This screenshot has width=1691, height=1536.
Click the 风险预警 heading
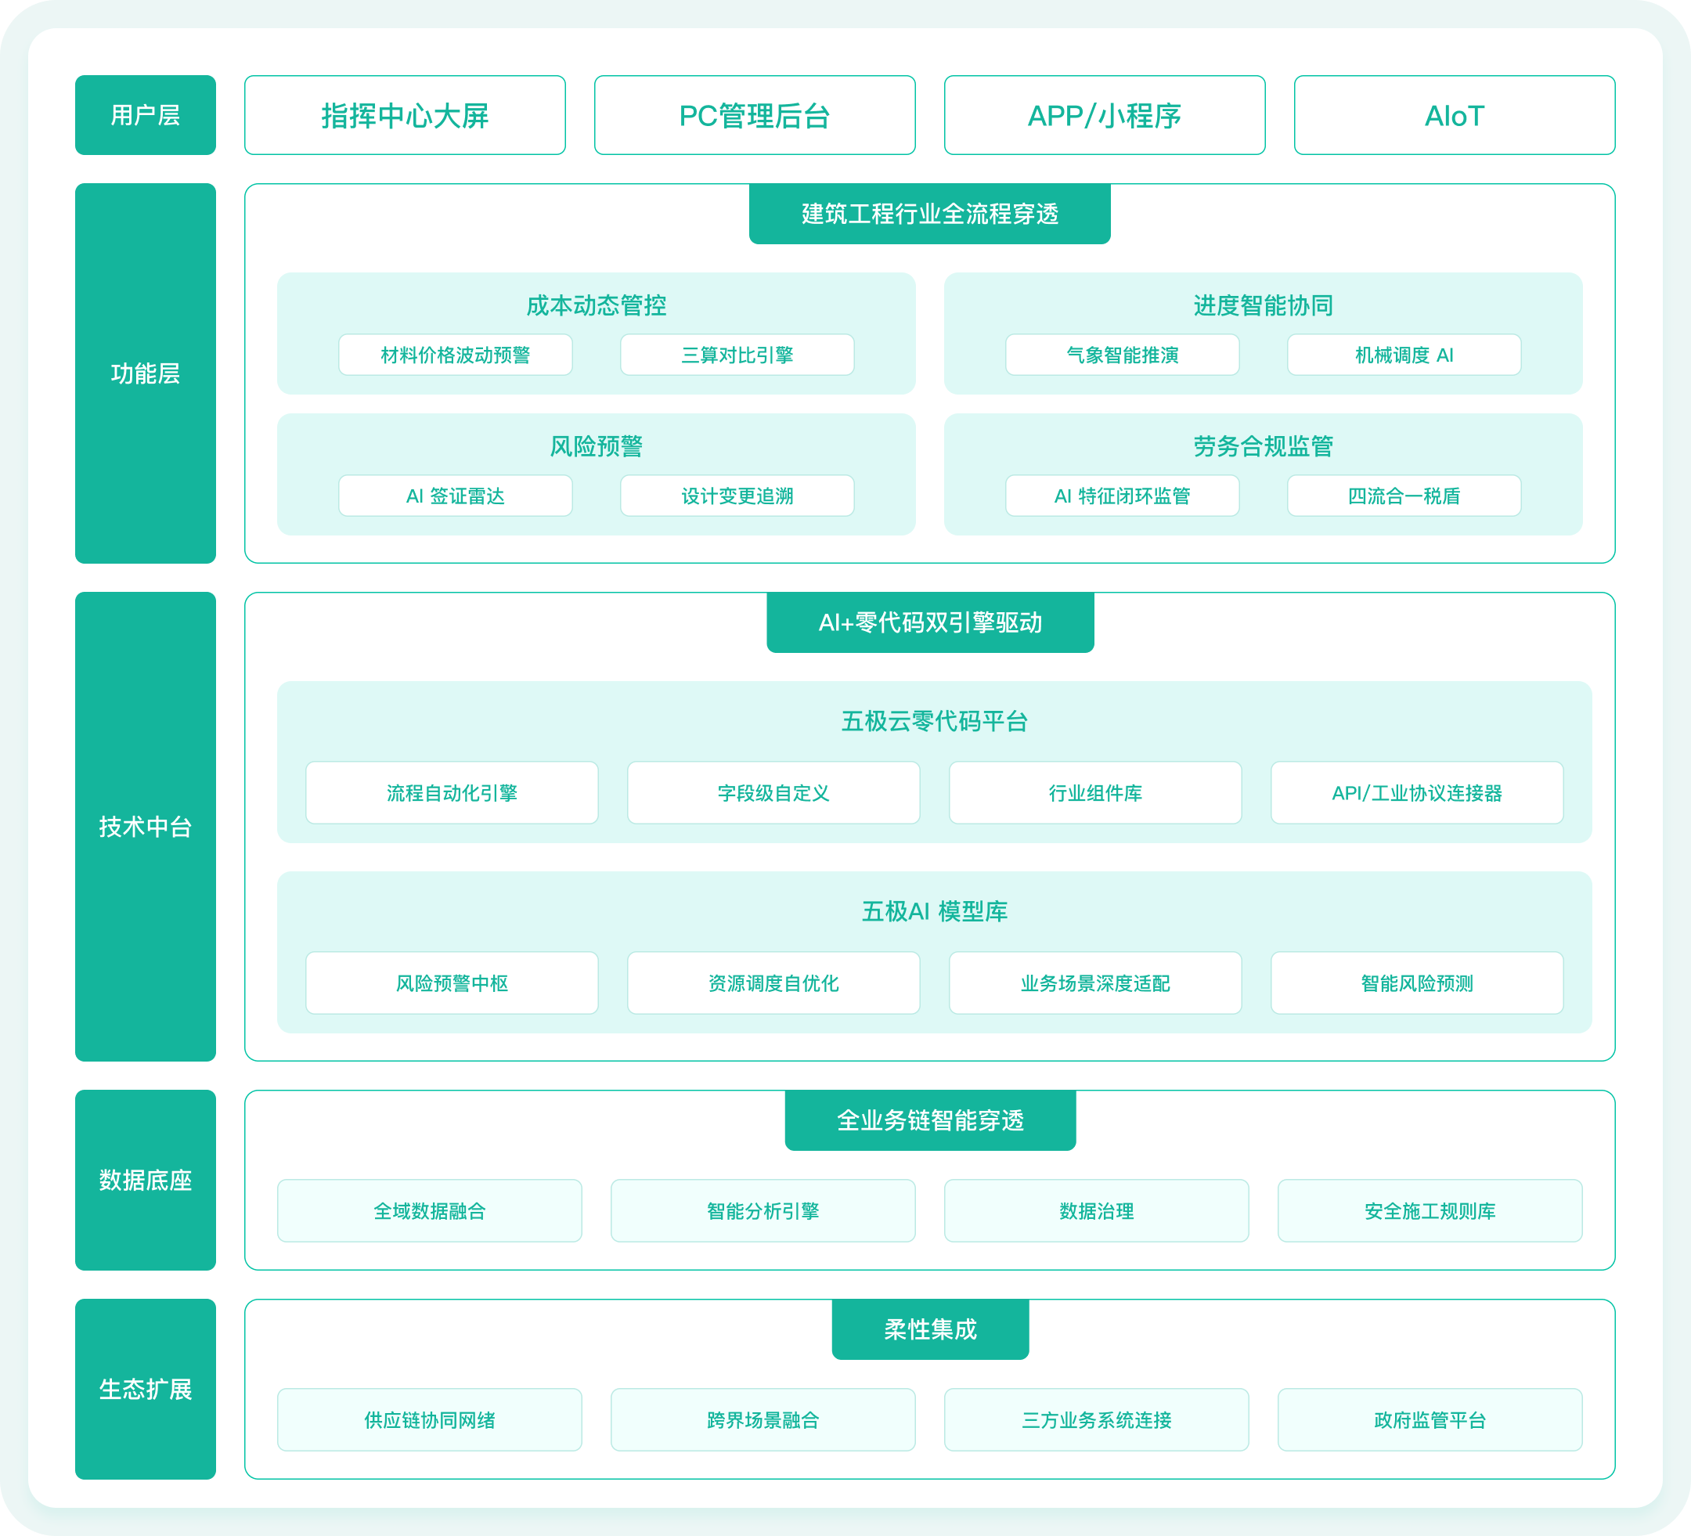coord(597,446)
